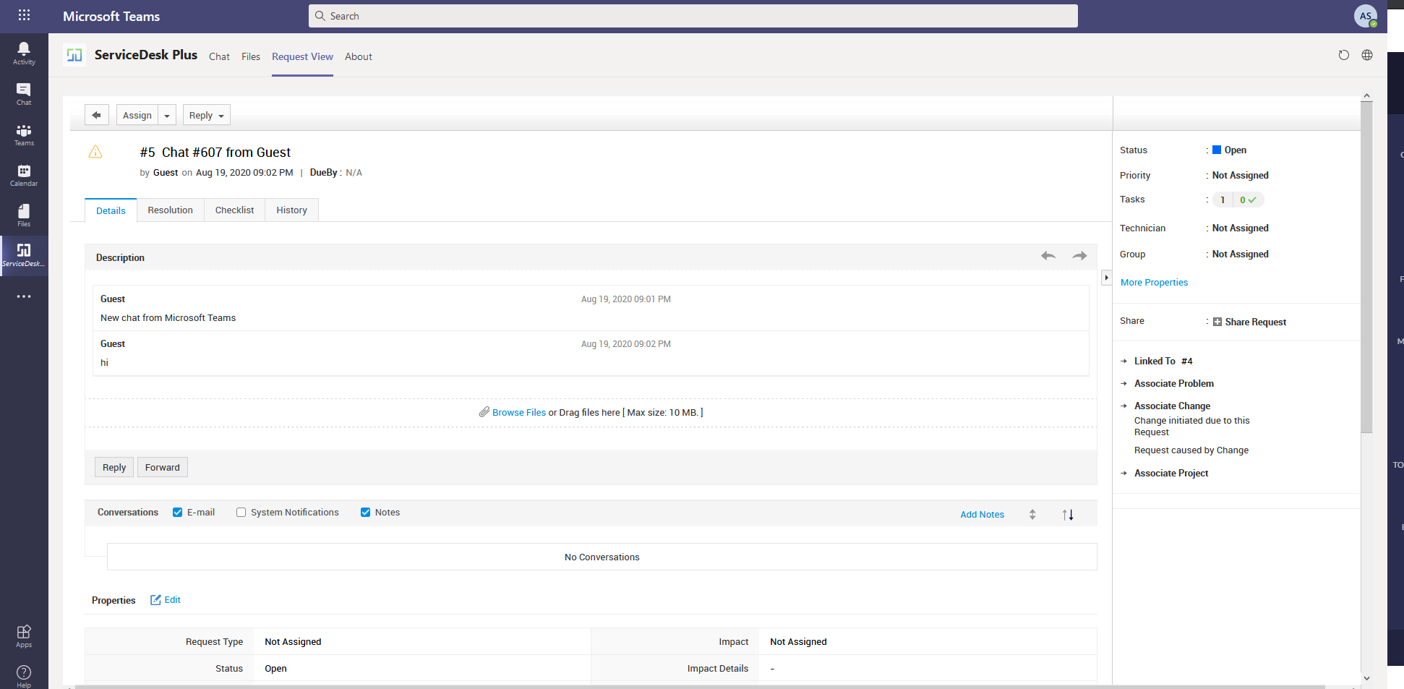Viewport: 1404px width, 689px height.
Task: Go back using the left arrow button
Action: click(x=97, y=115)
